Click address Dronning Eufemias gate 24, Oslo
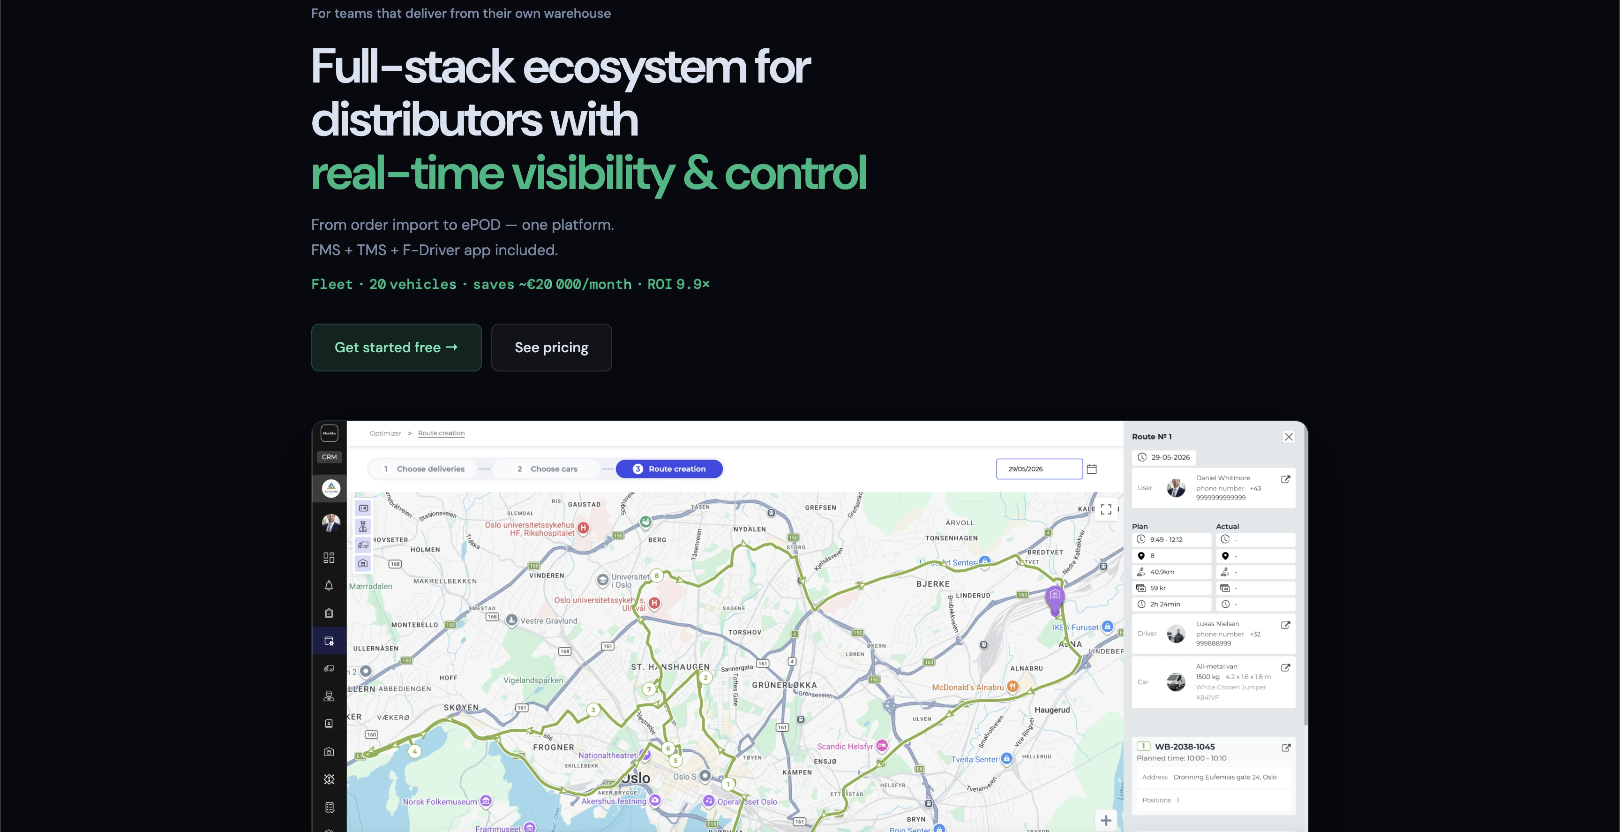Viewport: 1620px width, 832px height. click(x=1224, y=777)
